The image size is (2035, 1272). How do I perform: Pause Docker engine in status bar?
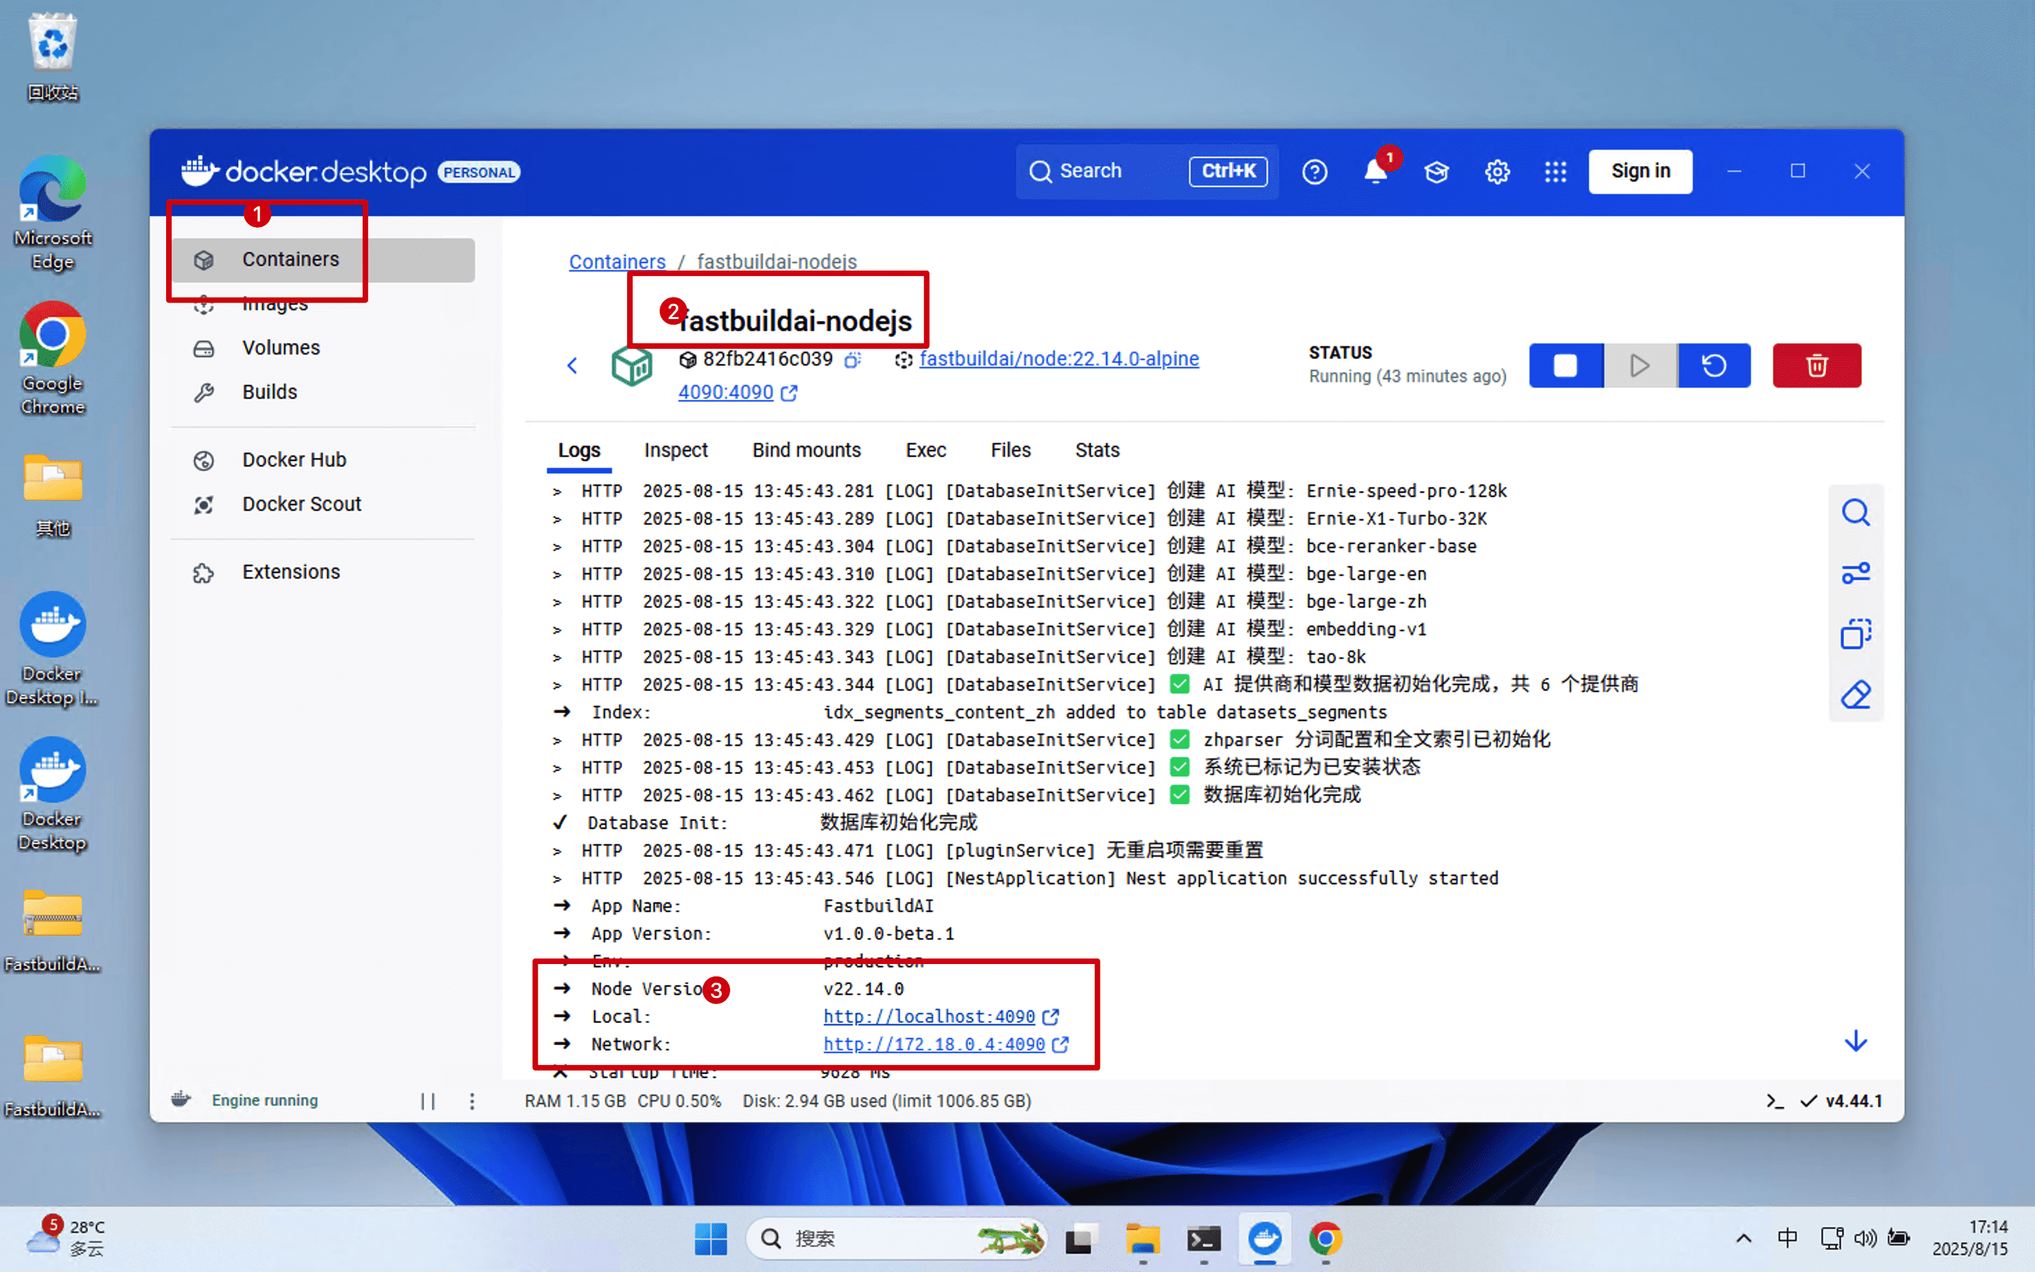[427, 1101]
